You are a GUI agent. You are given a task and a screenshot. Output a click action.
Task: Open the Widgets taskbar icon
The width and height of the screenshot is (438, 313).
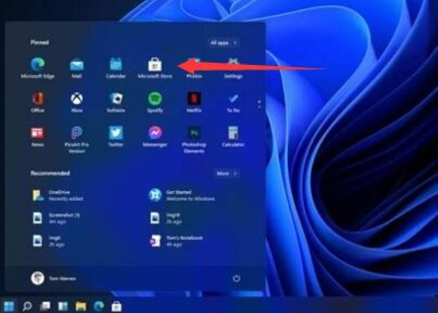click(63, 306)
